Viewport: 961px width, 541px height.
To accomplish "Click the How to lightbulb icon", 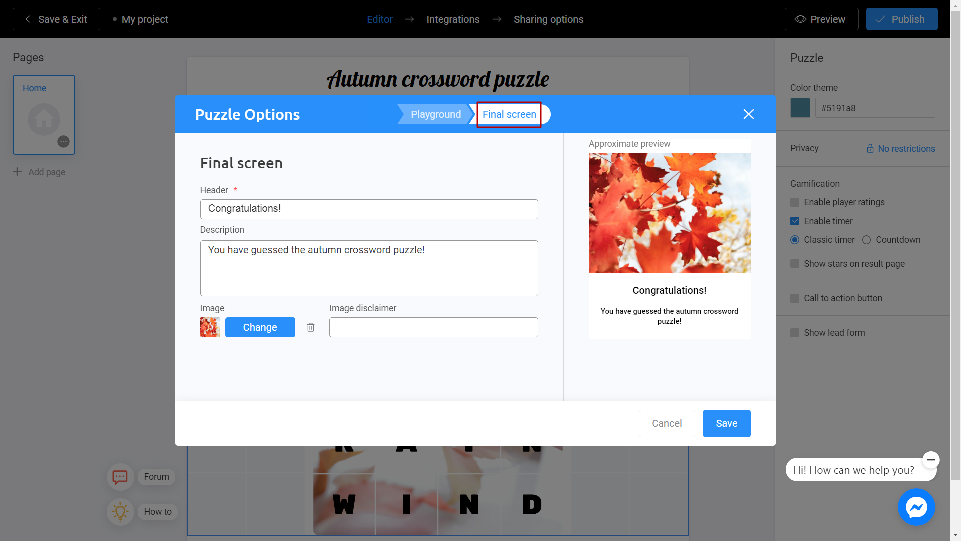I will point(119,512).
